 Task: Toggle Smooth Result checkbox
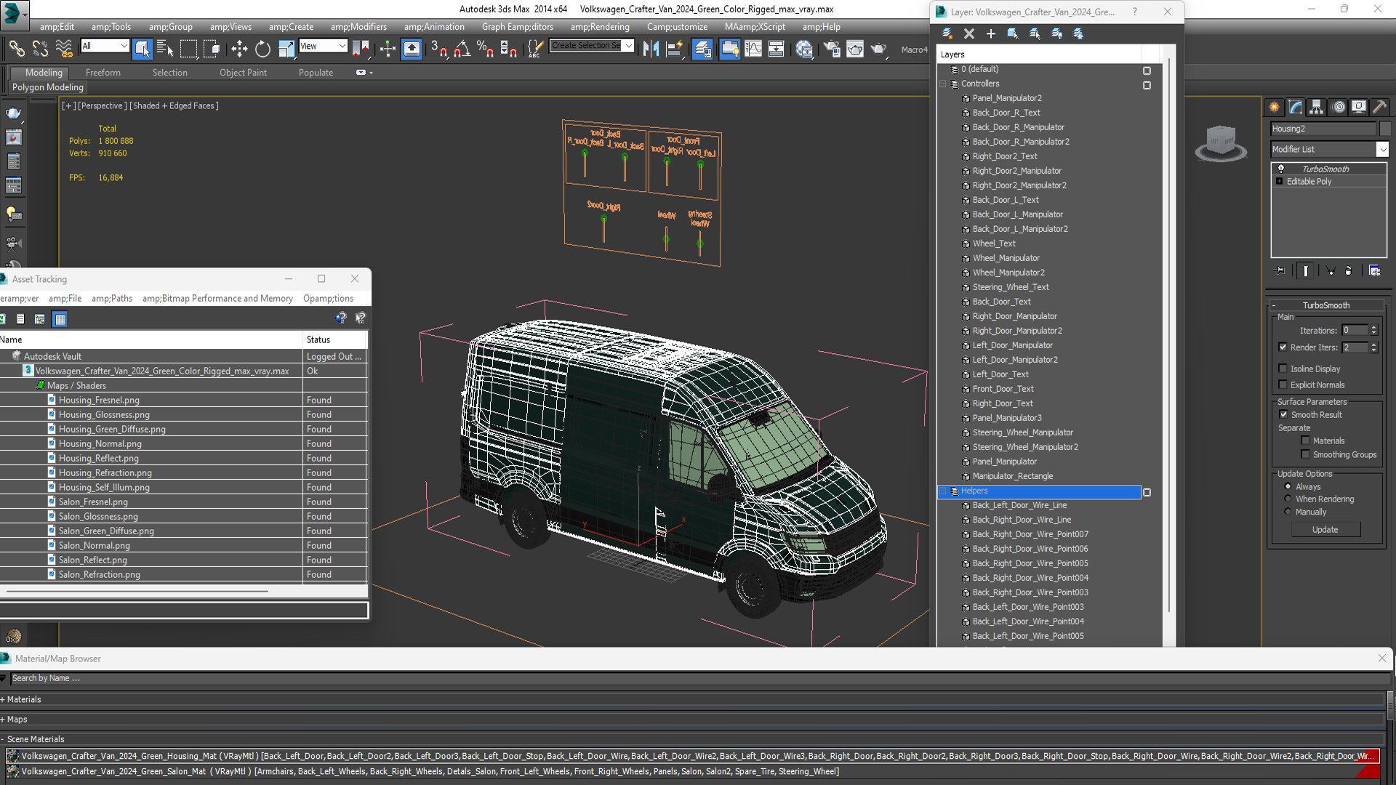(x=1284, y=414)
